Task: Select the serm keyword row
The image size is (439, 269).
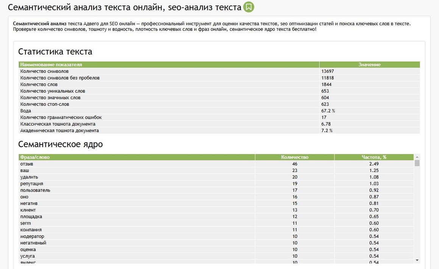Action: coord(216,223)
